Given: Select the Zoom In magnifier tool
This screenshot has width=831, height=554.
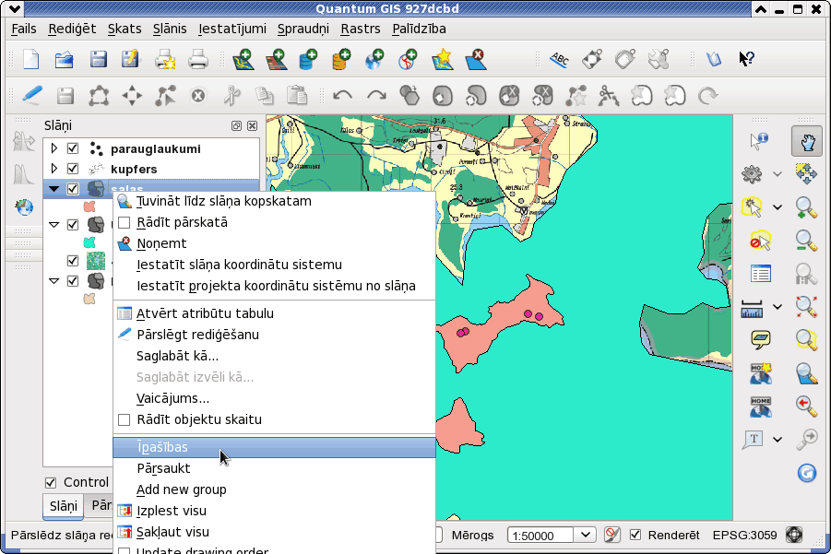Looking at the screenshot, I should pos(806,207).
